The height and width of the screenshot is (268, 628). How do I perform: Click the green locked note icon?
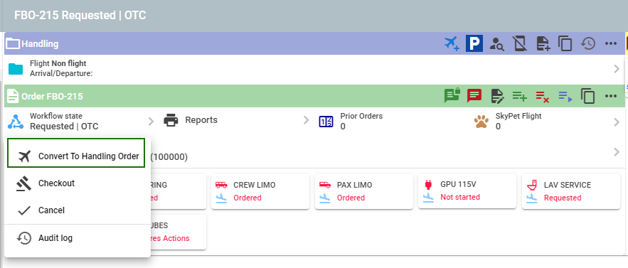(x=452, y=96)
